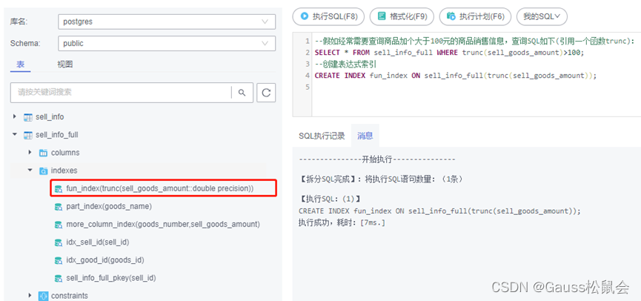Image resolution: width=641 pixels, height=301 pixels.
Task: Select the sell_info_full tree item
Action: pyautogui.click(x=57, y=135)
